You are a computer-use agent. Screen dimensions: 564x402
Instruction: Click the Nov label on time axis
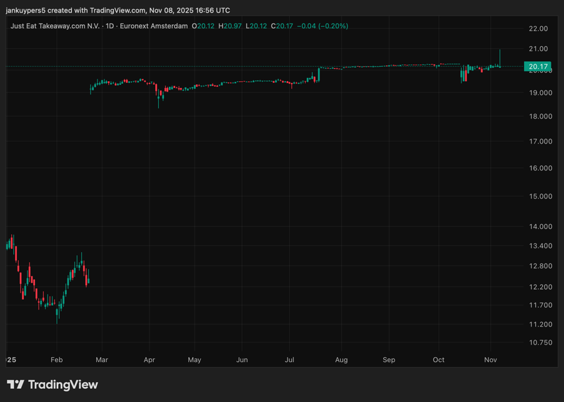[x=491, y=360]
